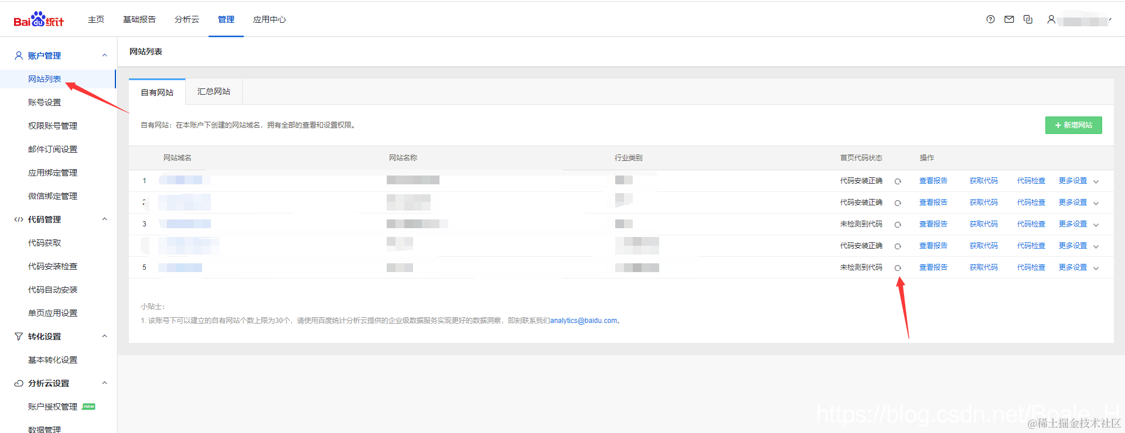Collapse the 转化设置 sidebar section

point(105,336)
